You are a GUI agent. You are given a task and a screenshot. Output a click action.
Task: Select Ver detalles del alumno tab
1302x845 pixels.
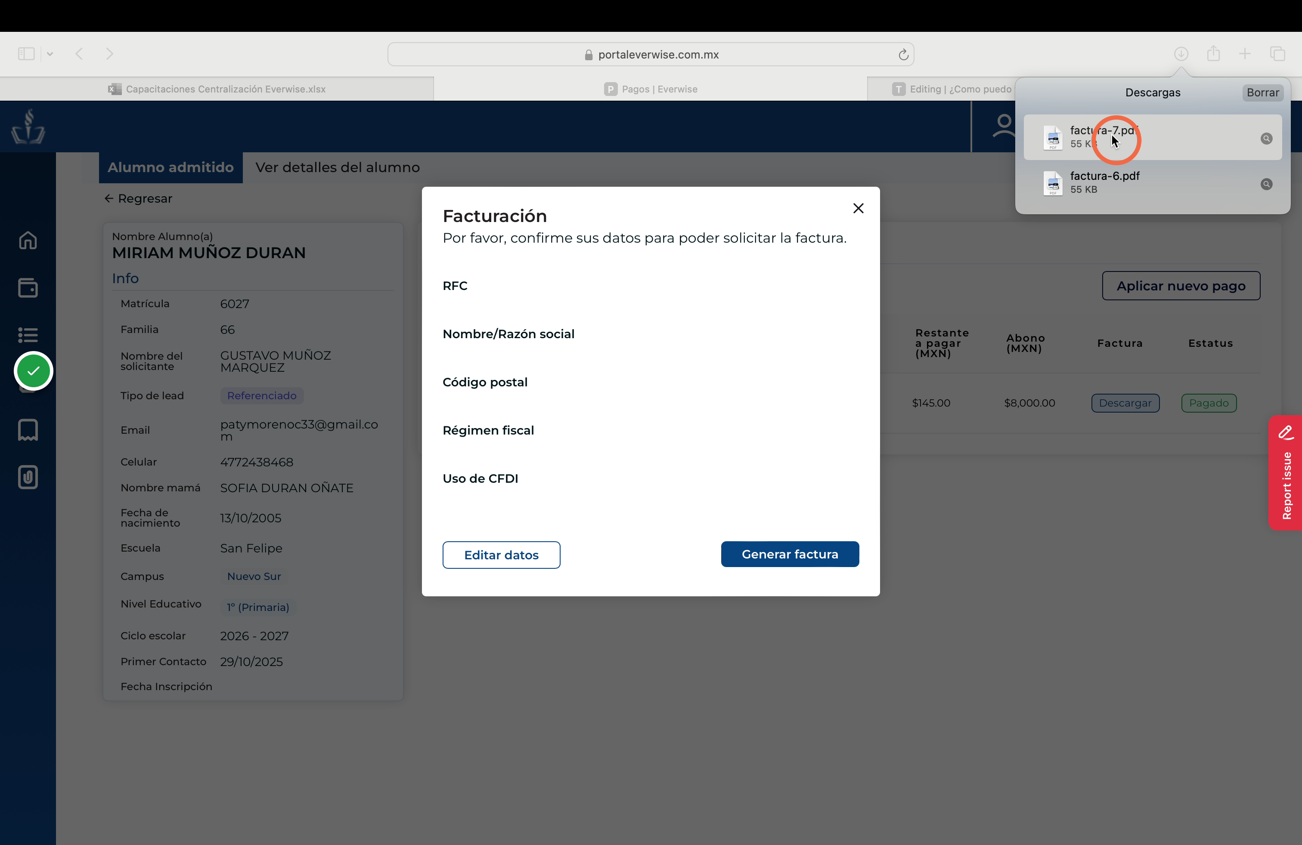(338, 168)
